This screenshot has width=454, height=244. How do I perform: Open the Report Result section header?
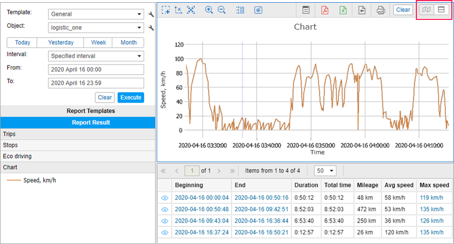[78, 123]
